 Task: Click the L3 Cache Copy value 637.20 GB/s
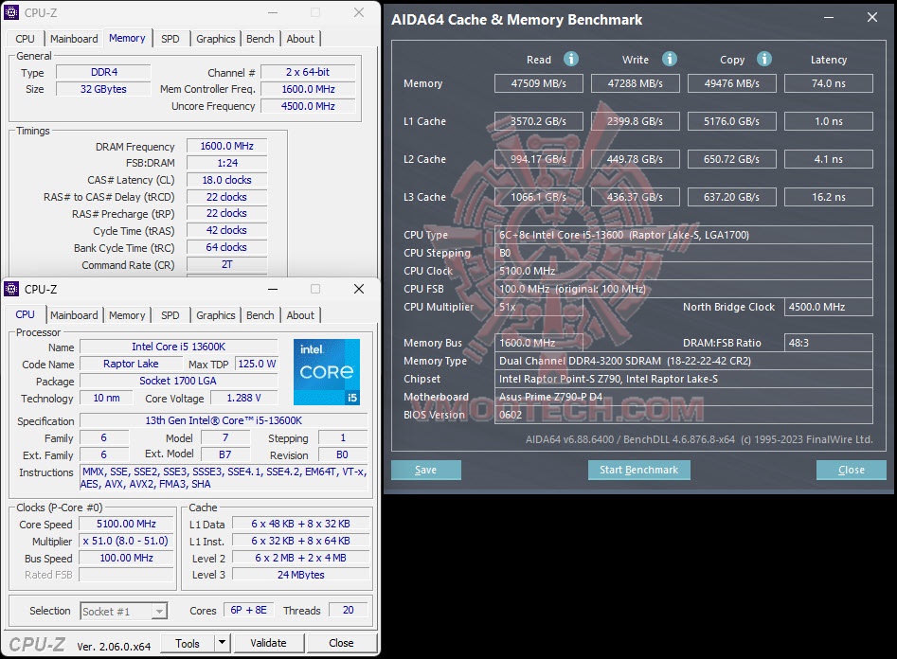click(731, 197)
